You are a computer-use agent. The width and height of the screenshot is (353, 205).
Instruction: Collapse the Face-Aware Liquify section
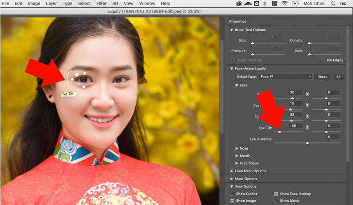click(232, 68)
